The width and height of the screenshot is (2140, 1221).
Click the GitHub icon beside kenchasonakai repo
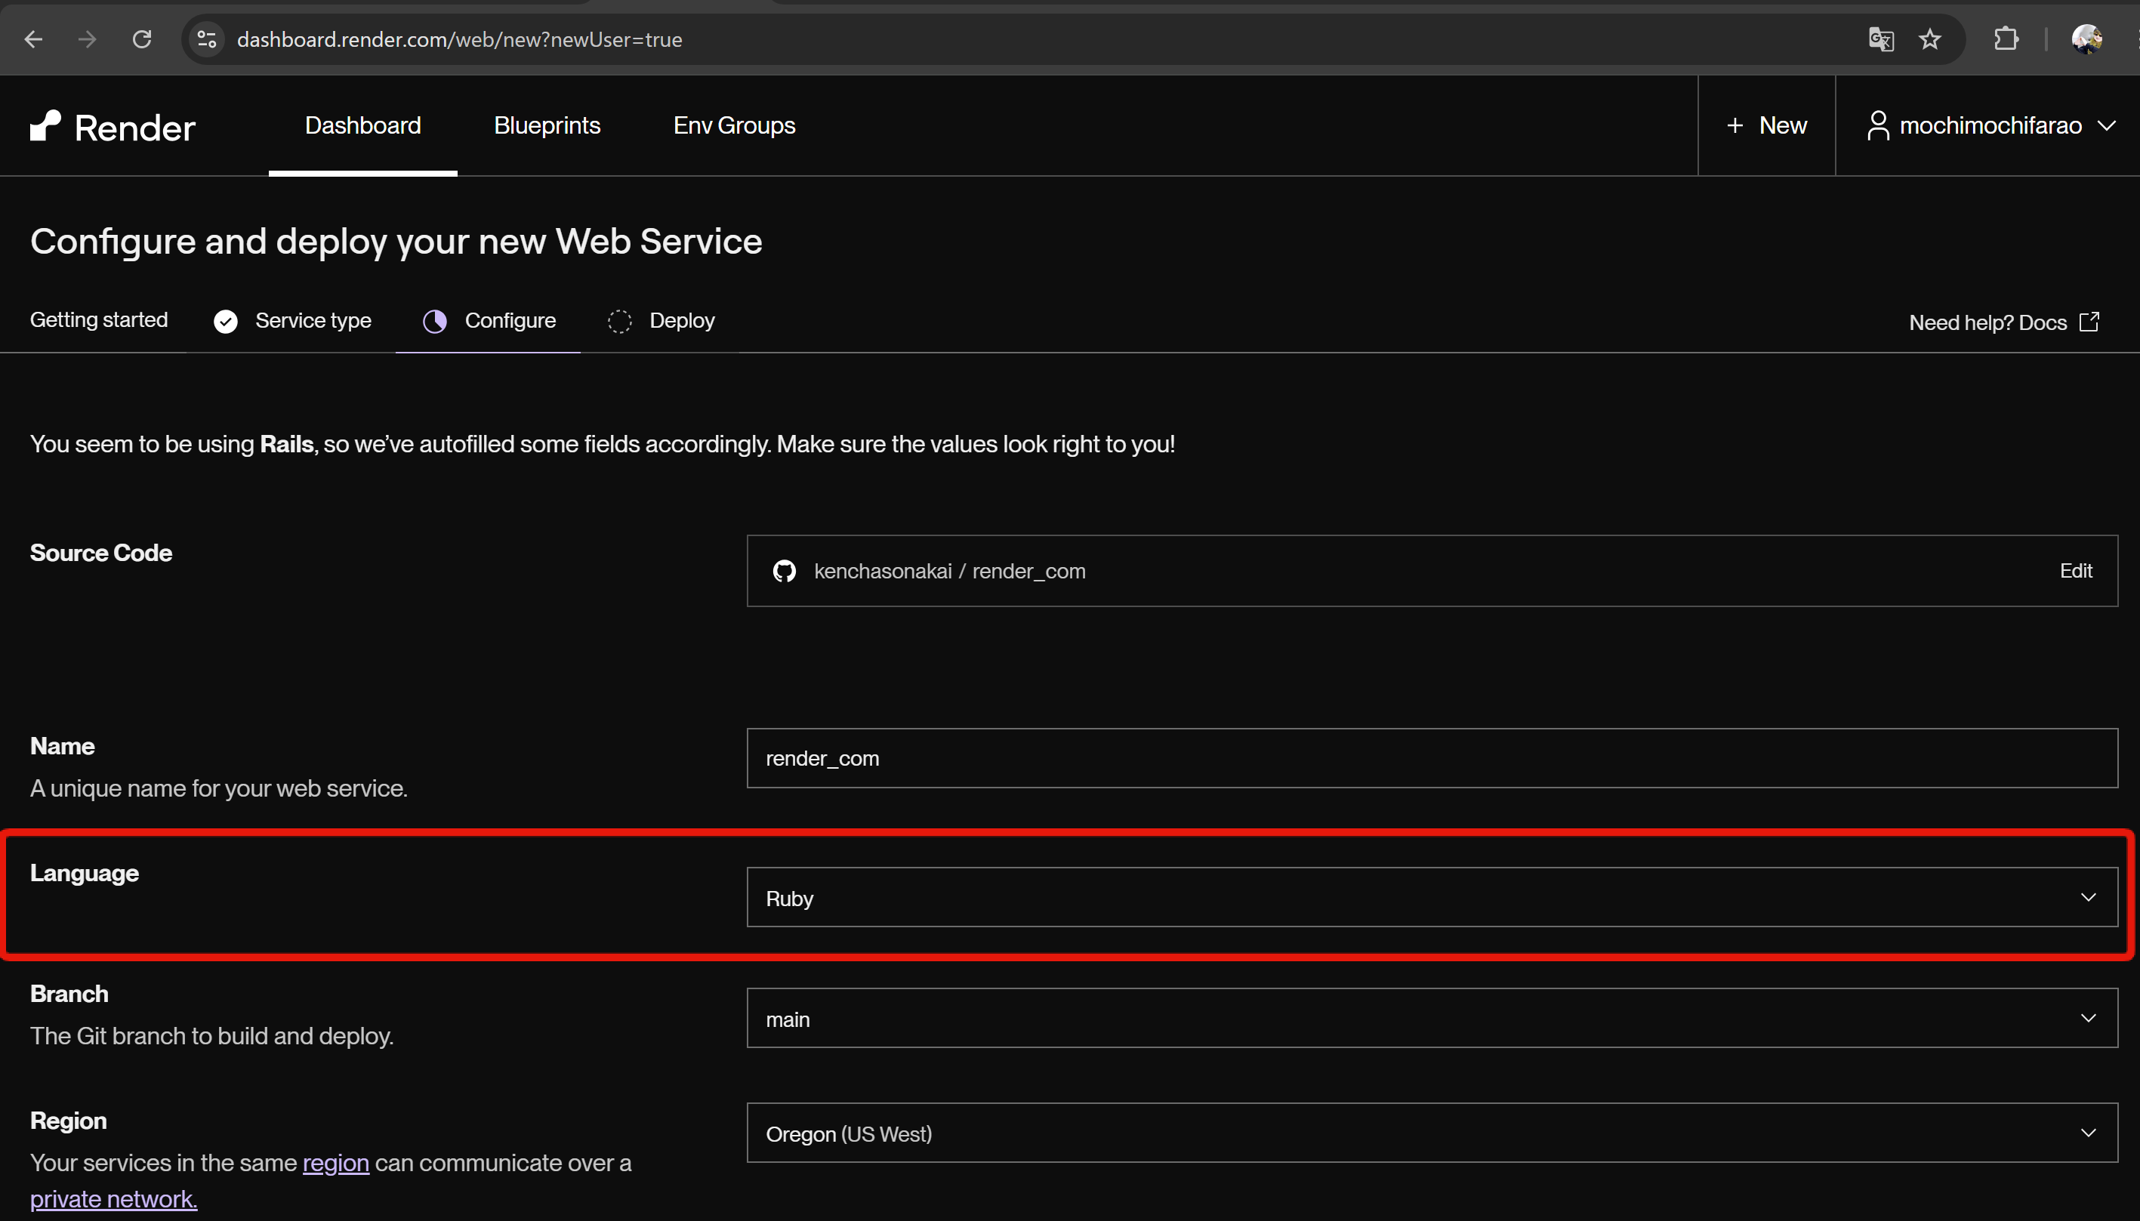(784, 571)
